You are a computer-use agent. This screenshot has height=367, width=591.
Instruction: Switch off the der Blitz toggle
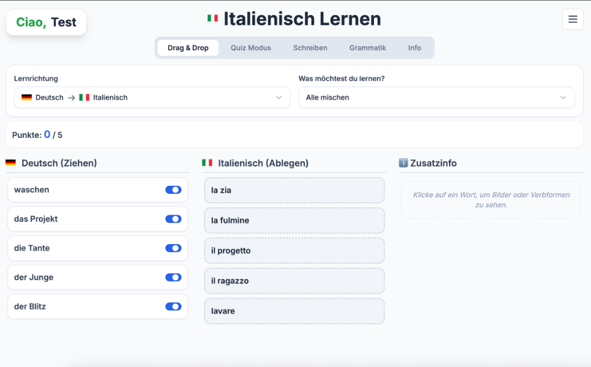click(173, 306)
